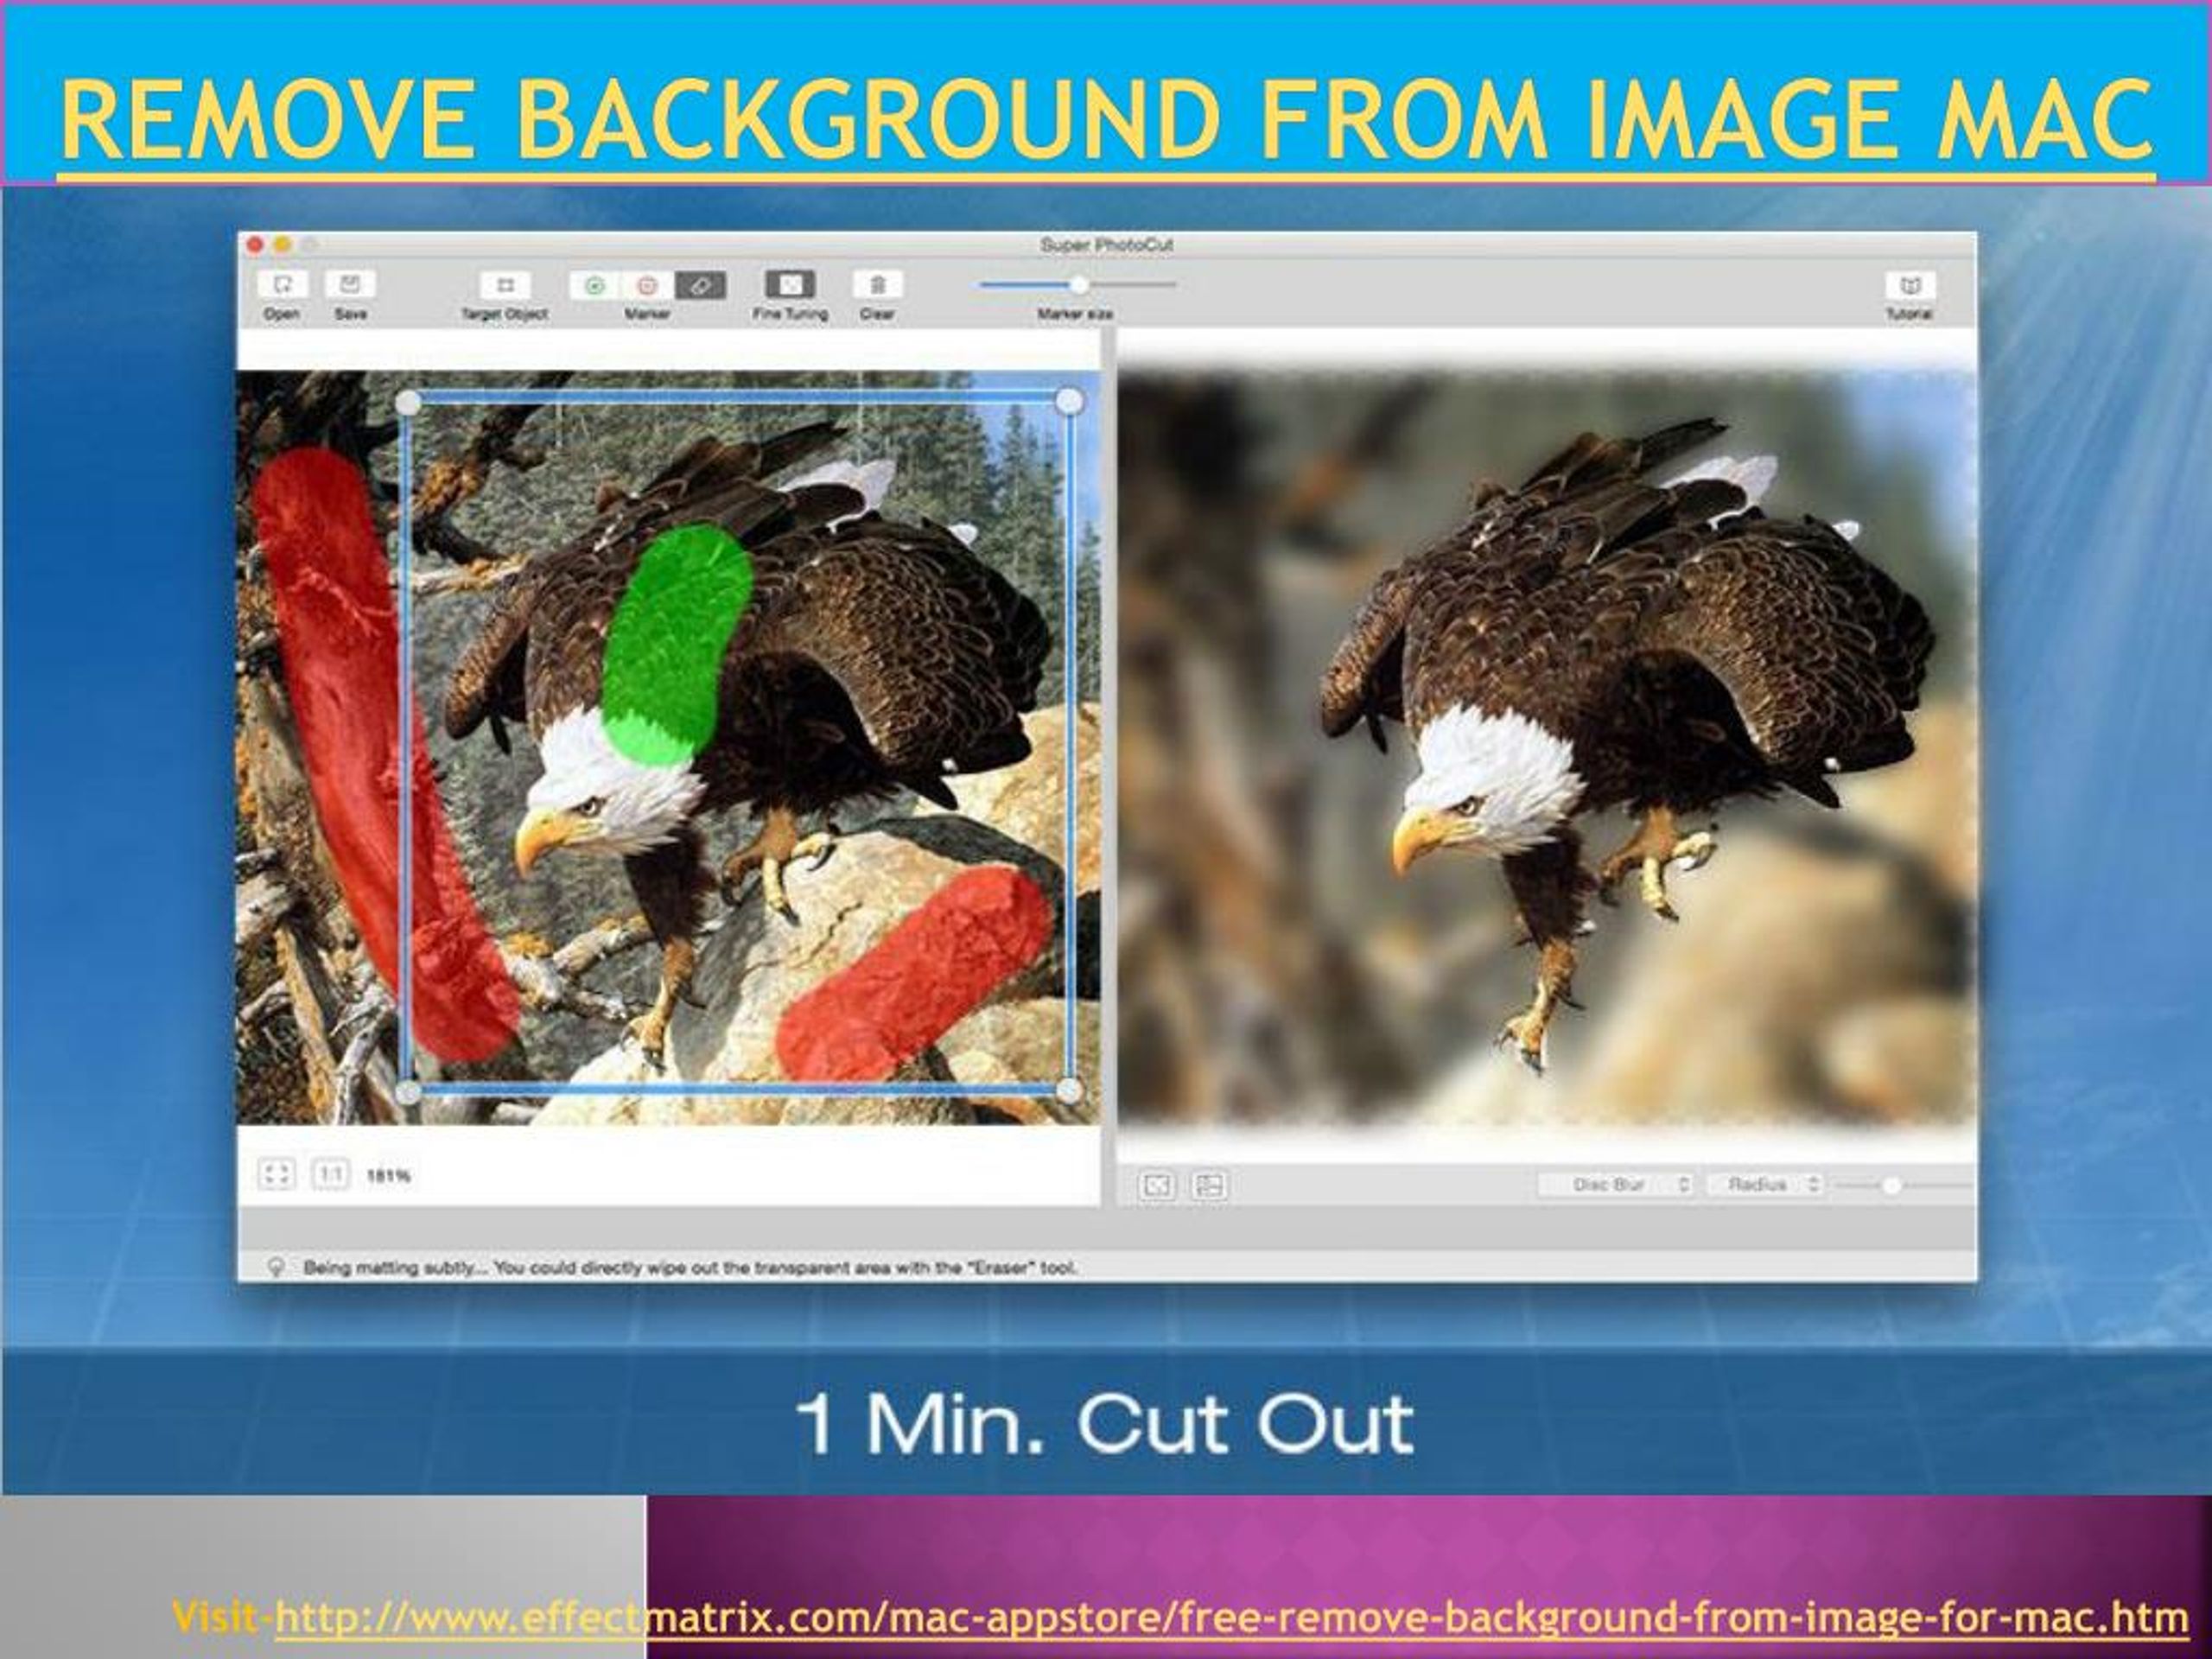Viewport: 2212px width, 1659px height.
Task: Click the fit-to-window zoom icon
Action: click(x=276, y=1174)
